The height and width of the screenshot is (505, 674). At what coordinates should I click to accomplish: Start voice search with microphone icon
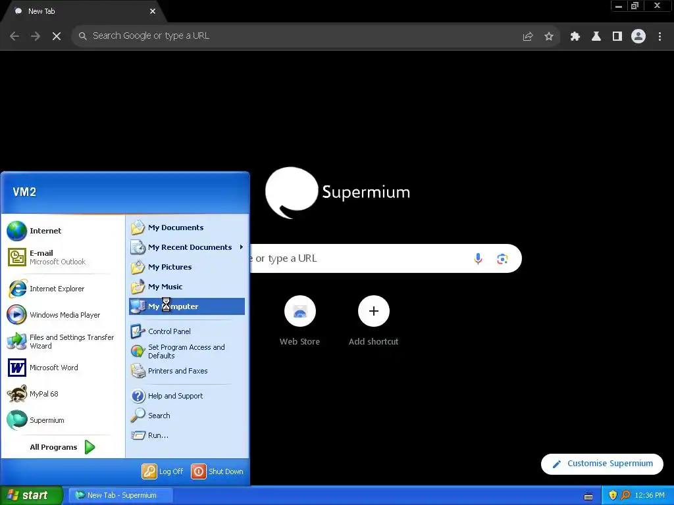pos(478,258)
